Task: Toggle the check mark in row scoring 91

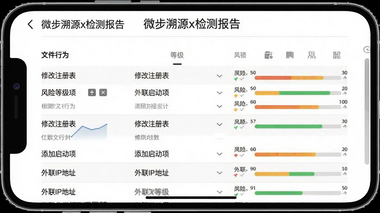Action: point(242,195)
